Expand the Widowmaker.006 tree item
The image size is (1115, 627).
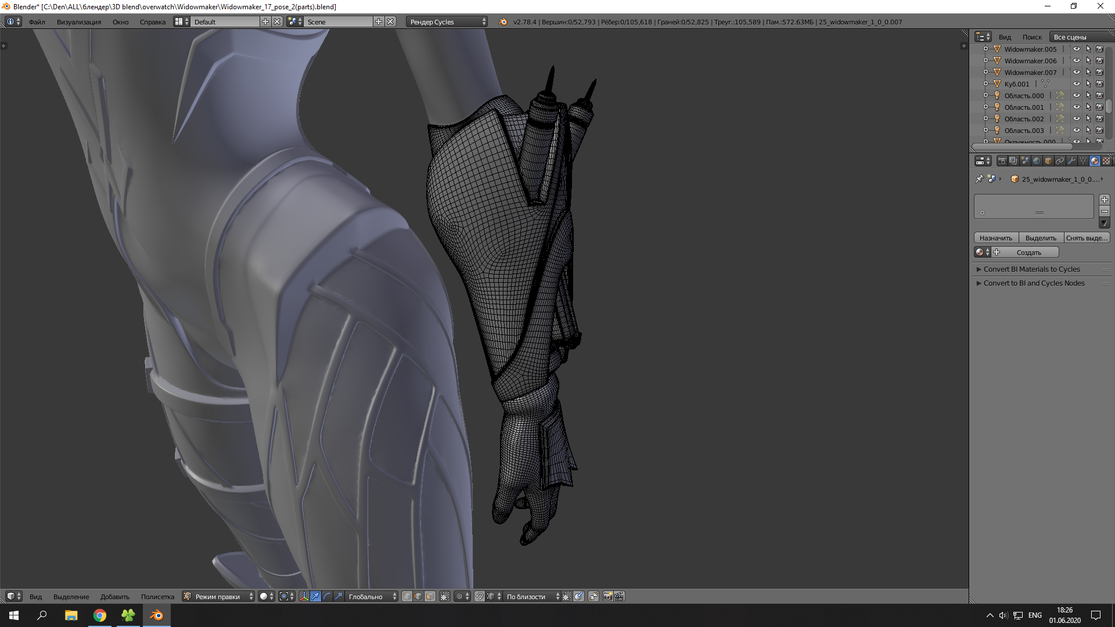985,61
